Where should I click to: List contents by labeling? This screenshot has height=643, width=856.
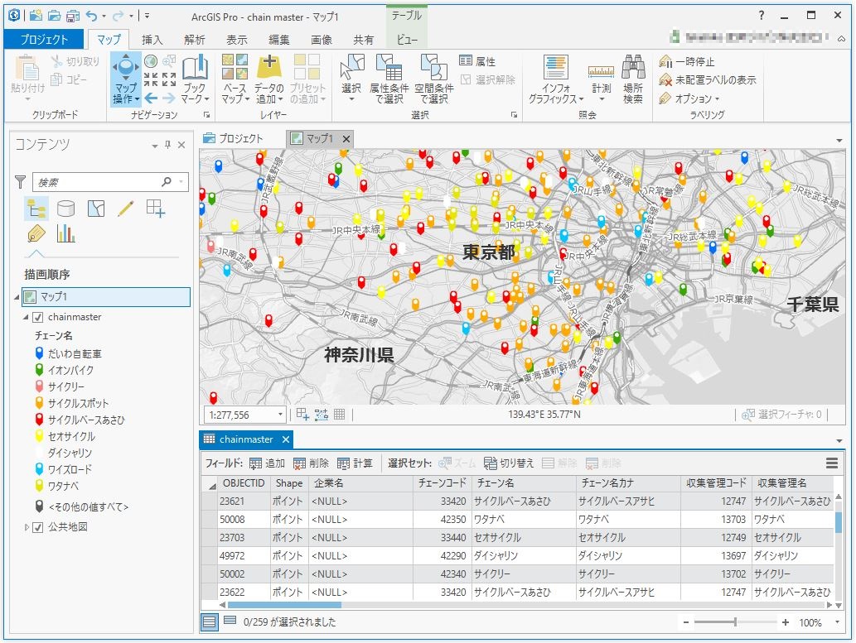(x=36, y=234)
